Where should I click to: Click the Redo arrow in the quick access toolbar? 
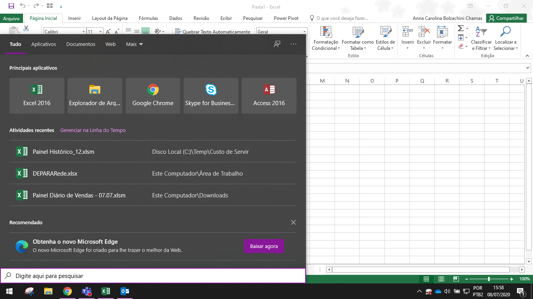[x=36, y=6]
